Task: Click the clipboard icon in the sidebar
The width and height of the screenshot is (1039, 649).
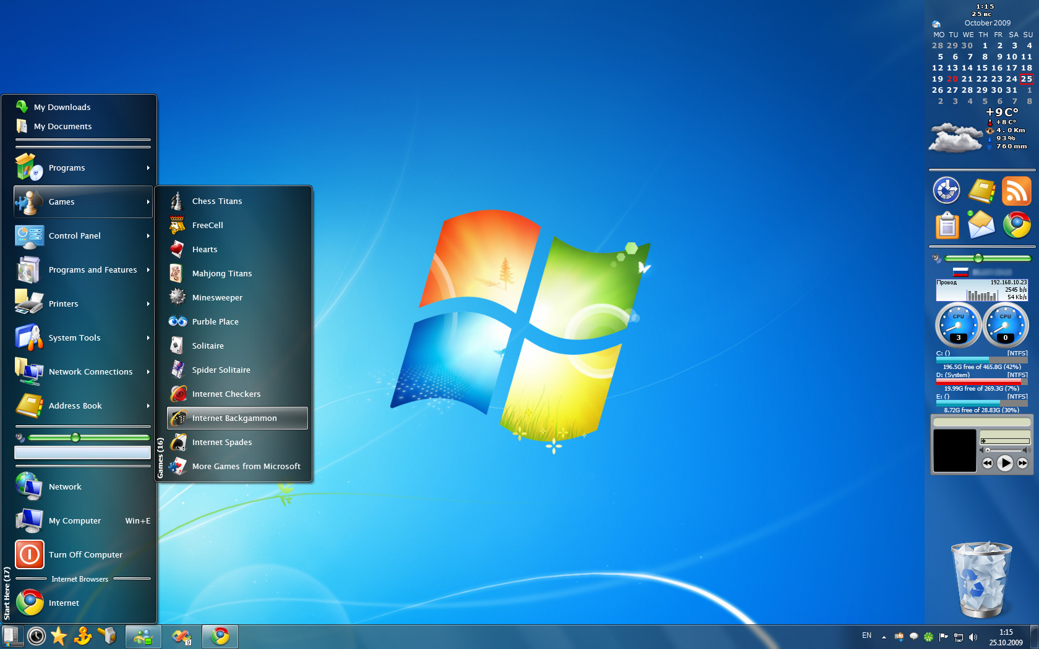Action: click(x=947, y=226)
